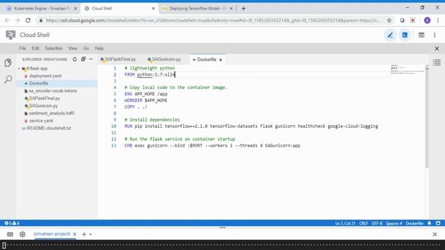The width and height of the screenshot is (445, 250).
Task: Open terminal settings gear icon
Action: point(22,235)
